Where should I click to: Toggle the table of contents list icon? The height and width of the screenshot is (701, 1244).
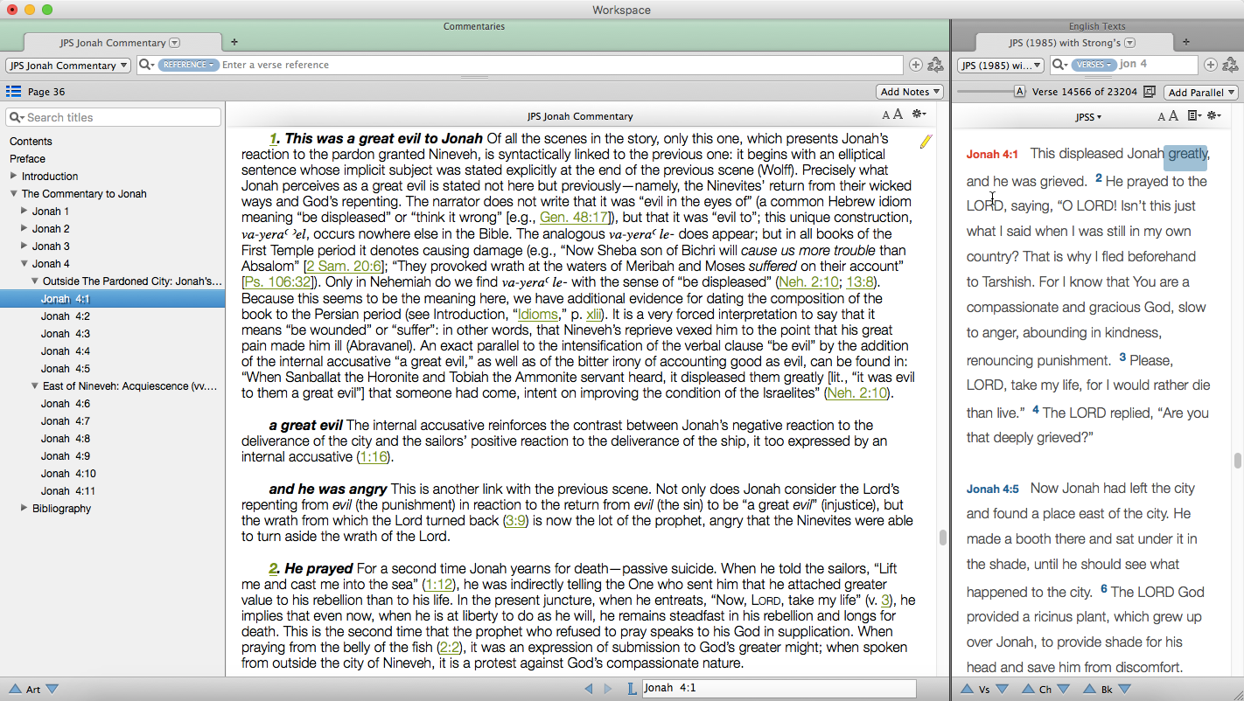pyautogui.click(x=13, y=92)
